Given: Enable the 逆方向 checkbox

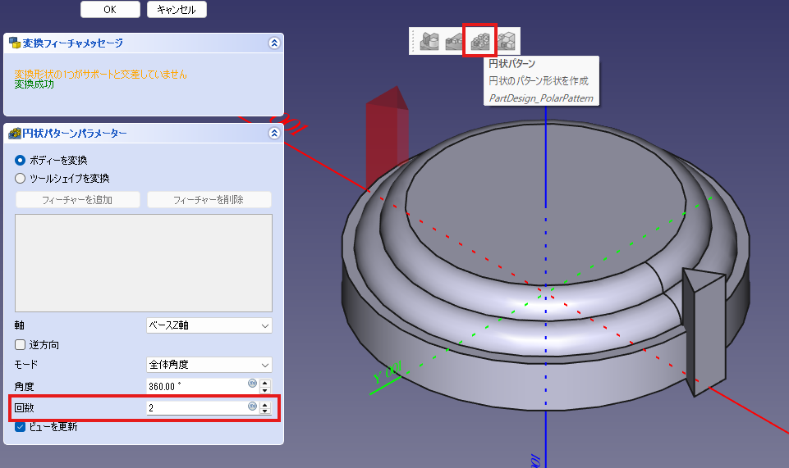Looking at the screenshot, I should [21, 345].
